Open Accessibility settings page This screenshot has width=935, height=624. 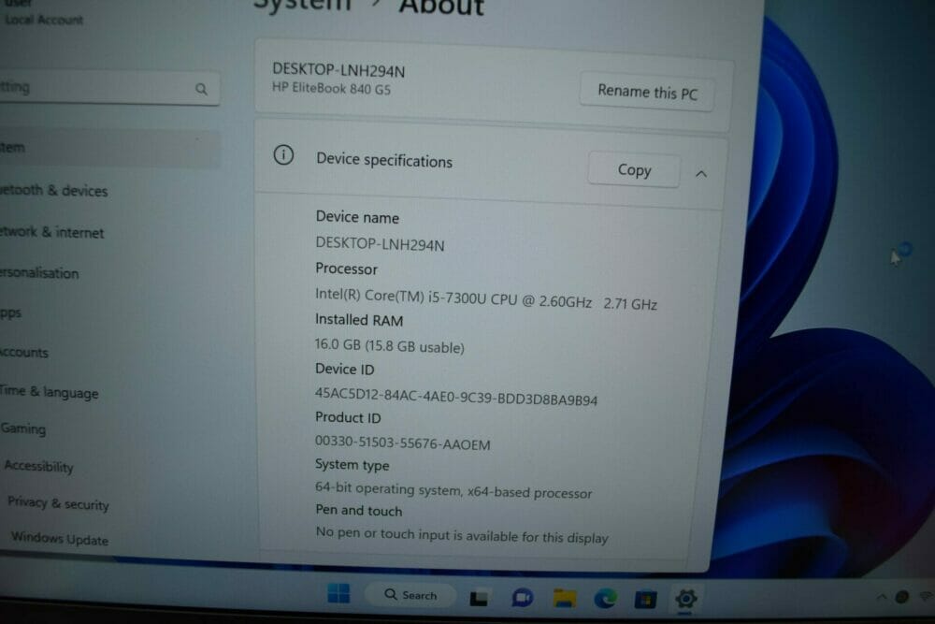(38, 466)
